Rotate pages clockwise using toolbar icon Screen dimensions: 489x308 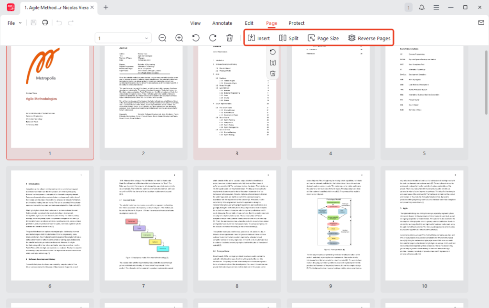pos(213,38)
